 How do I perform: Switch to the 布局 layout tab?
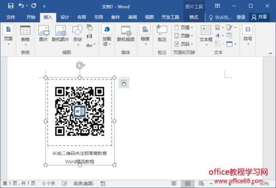[82, 17]
